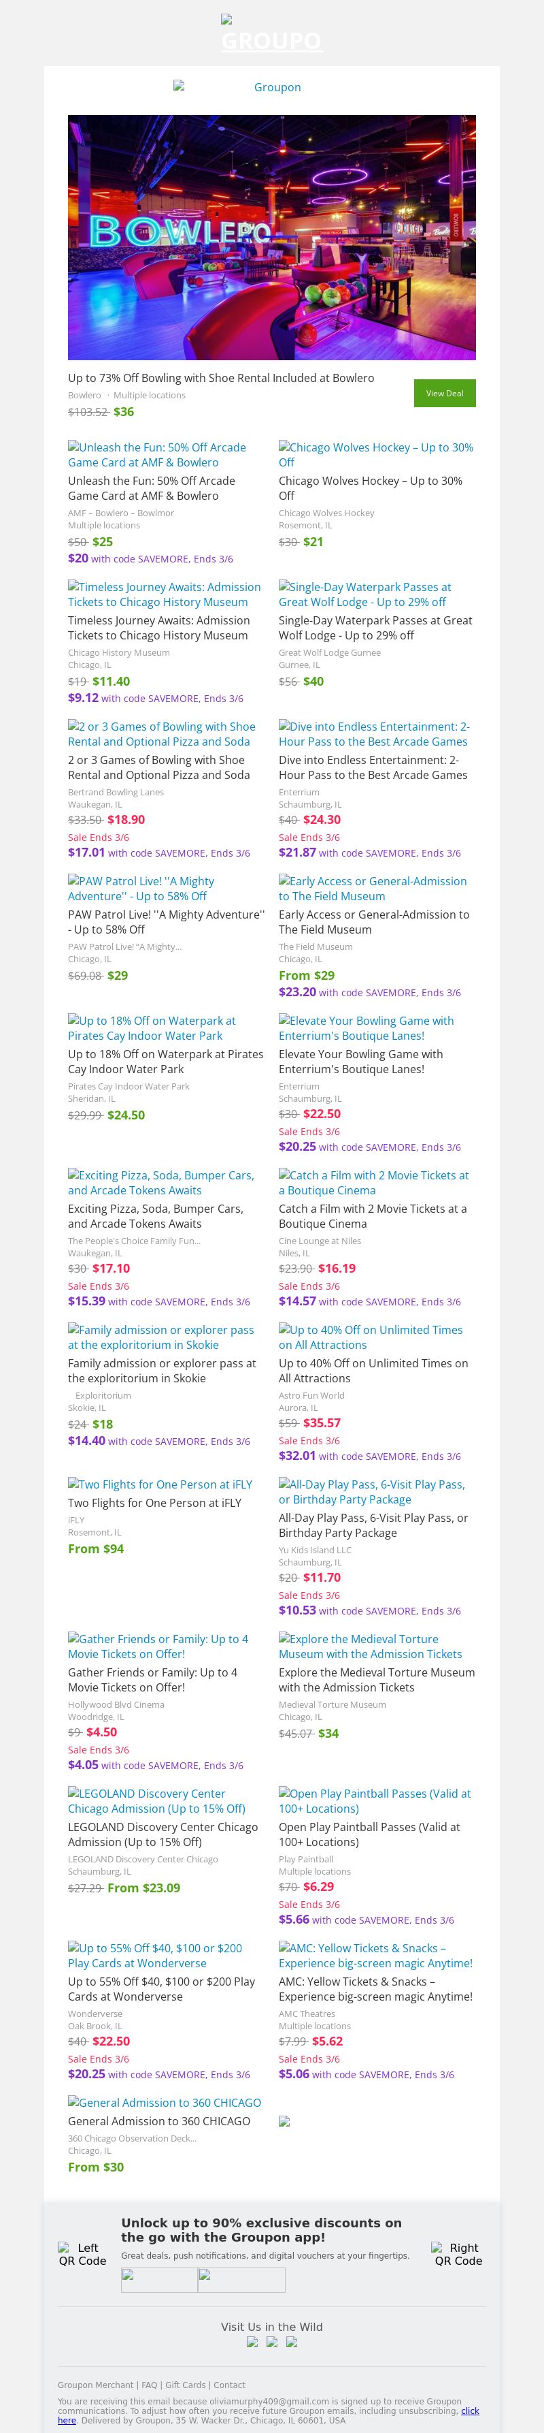Open the Bowlero bowling hero image
The width and height of the screenshot is (544, 2433).
(271, 237)
